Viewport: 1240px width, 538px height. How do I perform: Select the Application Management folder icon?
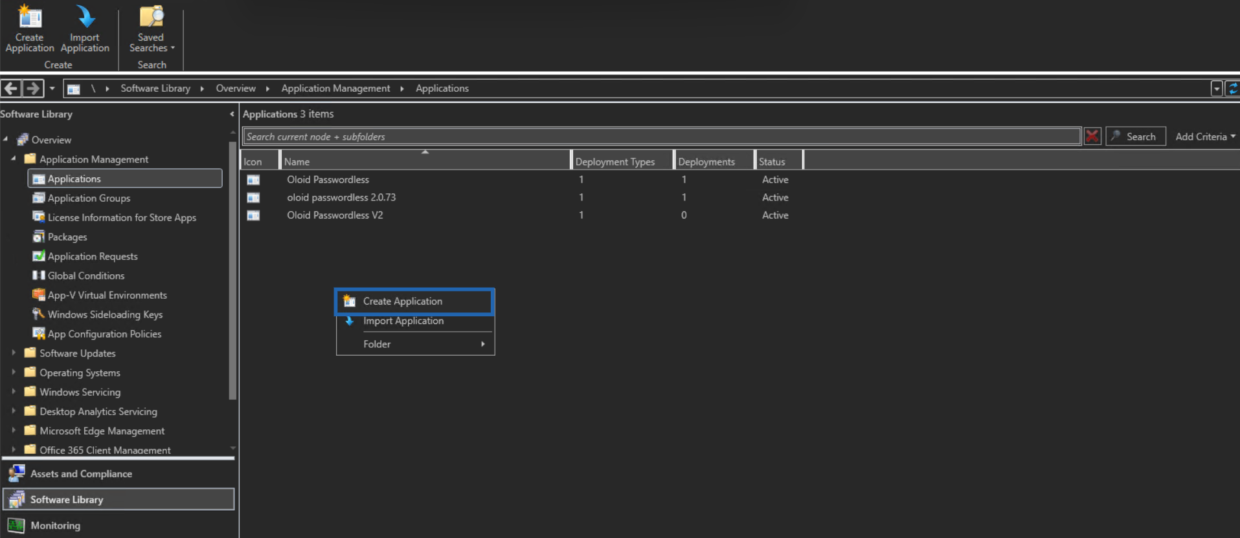(x=30, y=158)
